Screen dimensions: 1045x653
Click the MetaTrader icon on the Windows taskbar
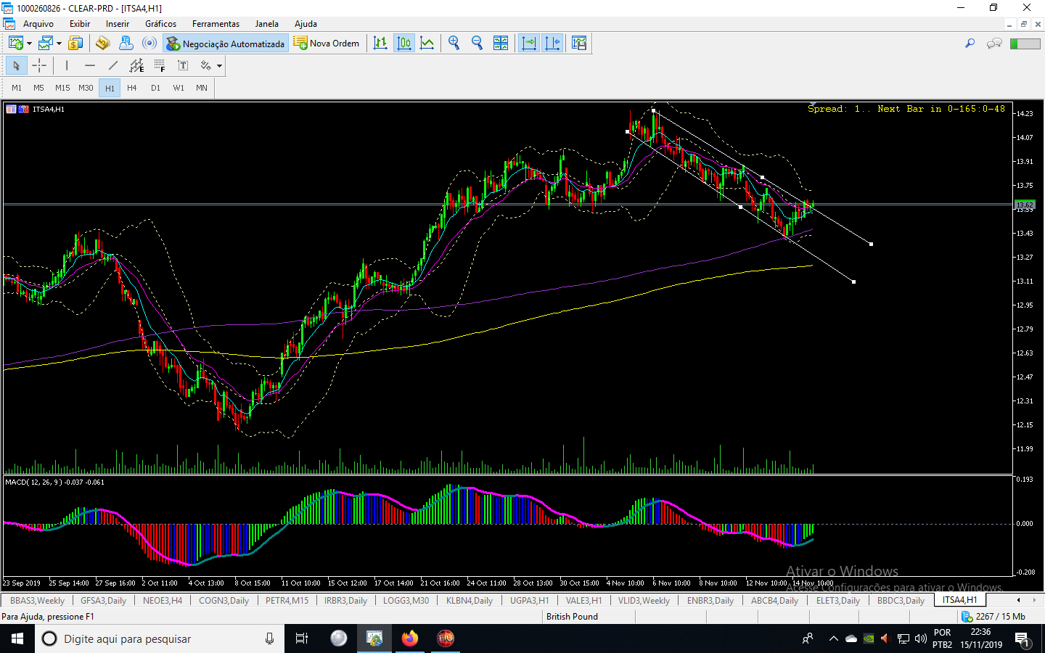pyautogui.click(x=374, y=638)
